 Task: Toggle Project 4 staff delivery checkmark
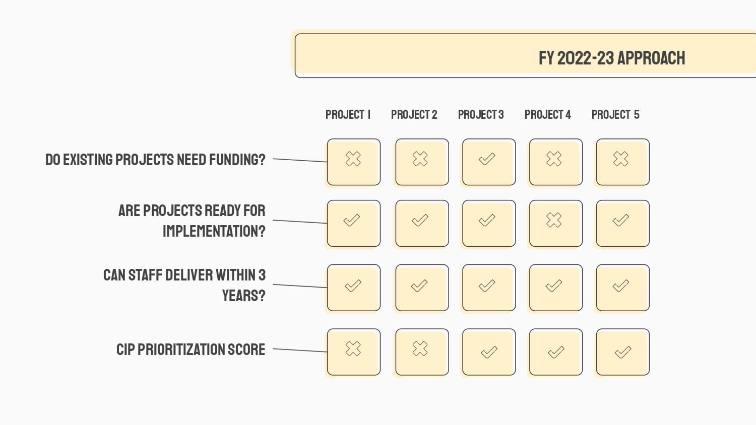tap(554, 286)
